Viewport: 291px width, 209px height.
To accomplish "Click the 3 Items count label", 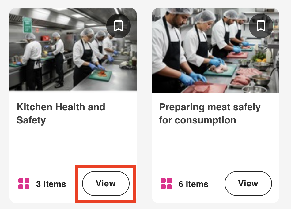I will pyautogui.click(x=51, y=184).
